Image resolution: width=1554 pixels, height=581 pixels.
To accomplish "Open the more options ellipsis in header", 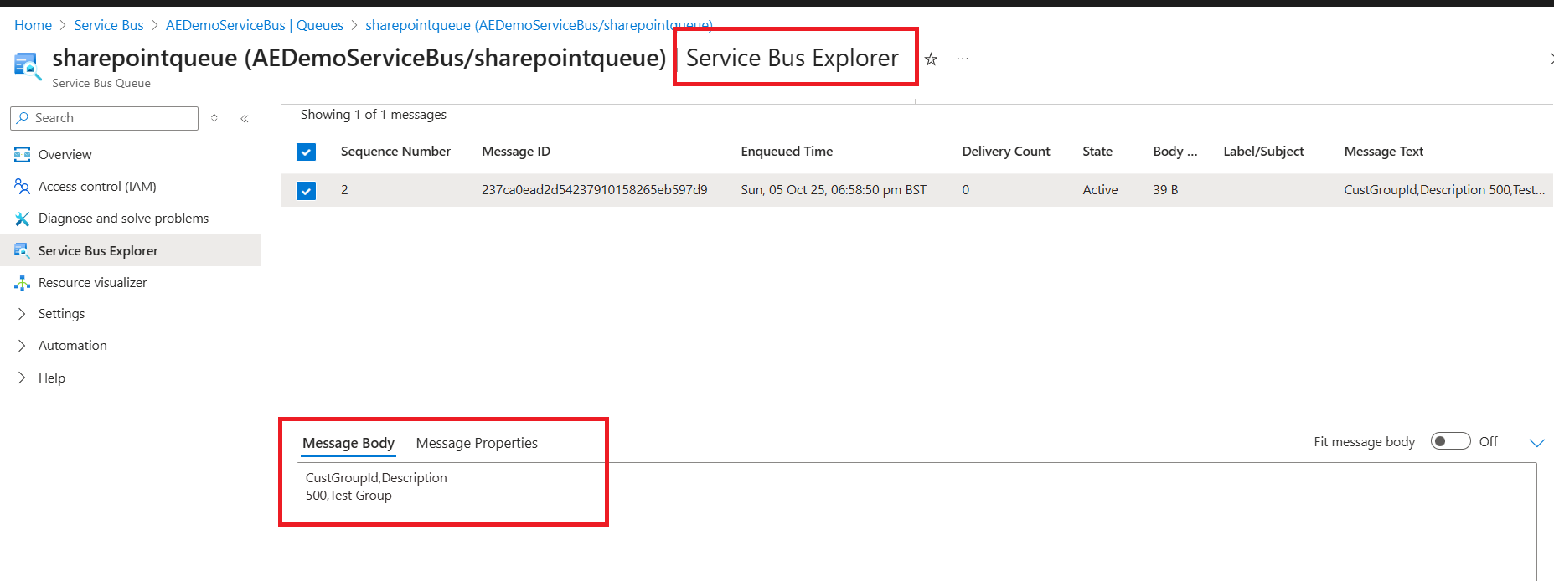I will tap(963, 59).
